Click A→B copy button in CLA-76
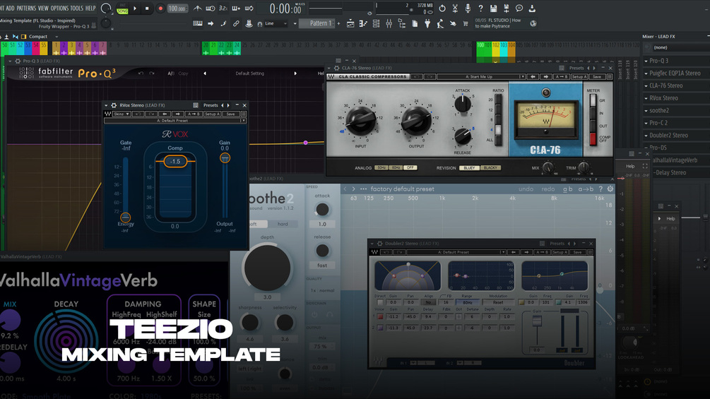The width and height of the screenshot is (710, 399). coord(562,76)
